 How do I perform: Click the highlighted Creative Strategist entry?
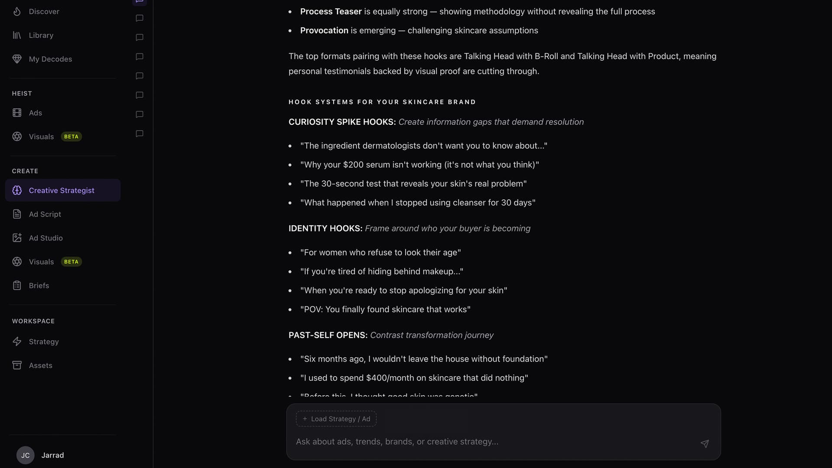(62, 190)
